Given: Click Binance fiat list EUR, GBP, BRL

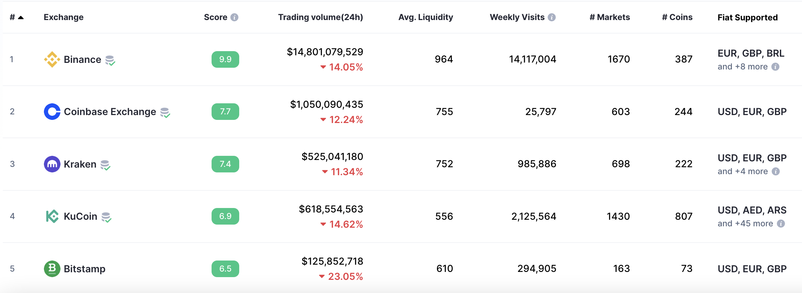Looking at the screenshot, I should [x=751, y=53].
